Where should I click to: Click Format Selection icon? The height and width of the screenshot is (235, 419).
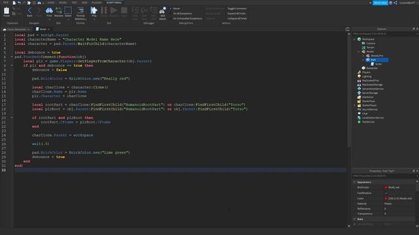(81, 10)
